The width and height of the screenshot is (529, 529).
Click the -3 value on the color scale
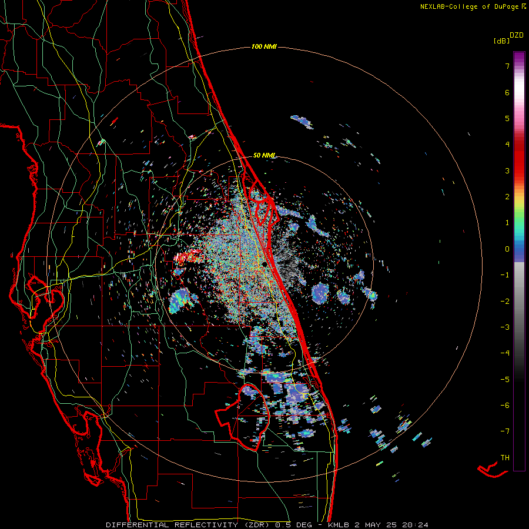pos(505,327)
